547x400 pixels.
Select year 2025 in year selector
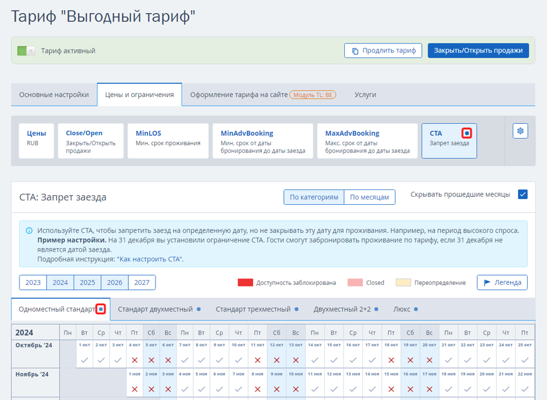87,282
